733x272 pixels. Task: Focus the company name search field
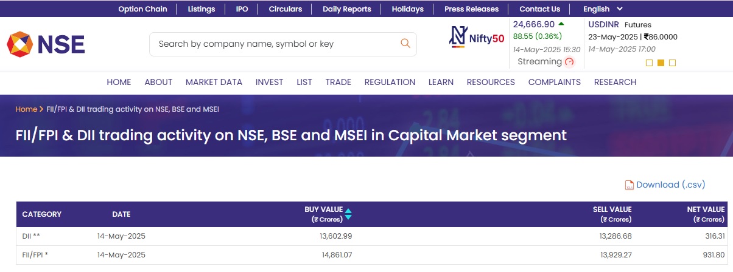point(274,44)
